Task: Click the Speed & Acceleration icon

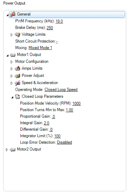Action: pos(17,83)
